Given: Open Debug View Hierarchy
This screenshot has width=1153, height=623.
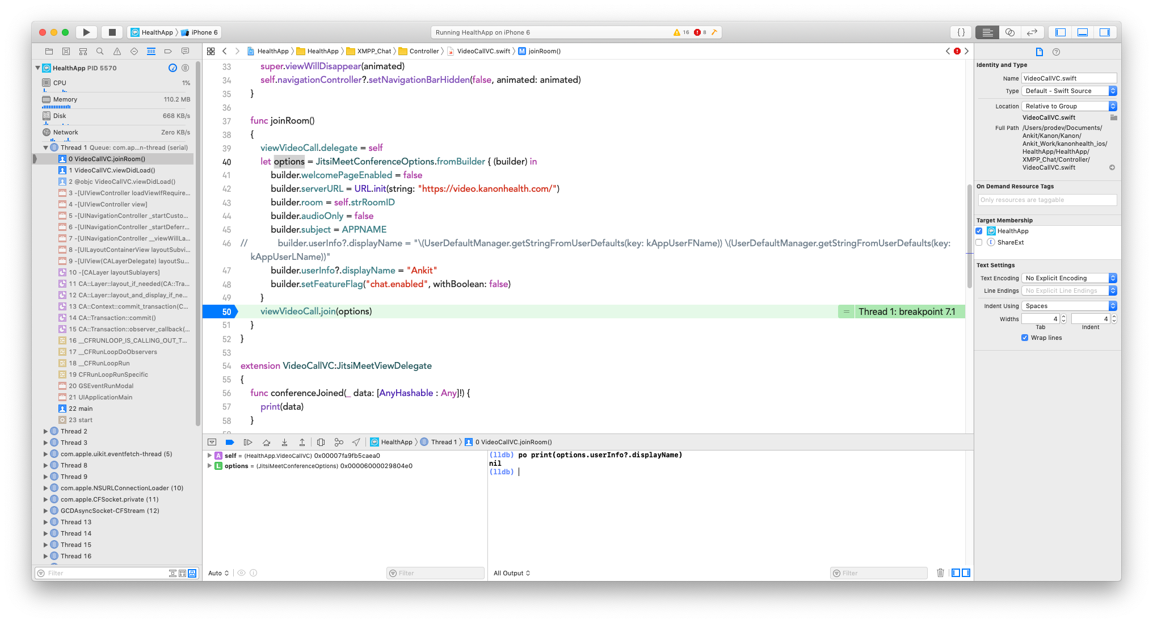Looking at the screenshot, I should pos(321,442).
